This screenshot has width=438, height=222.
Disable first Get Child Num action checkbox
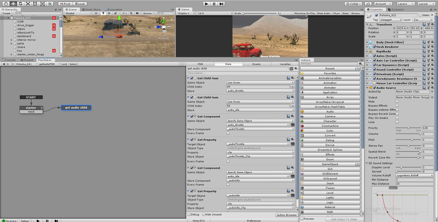[x=192, y=78]
